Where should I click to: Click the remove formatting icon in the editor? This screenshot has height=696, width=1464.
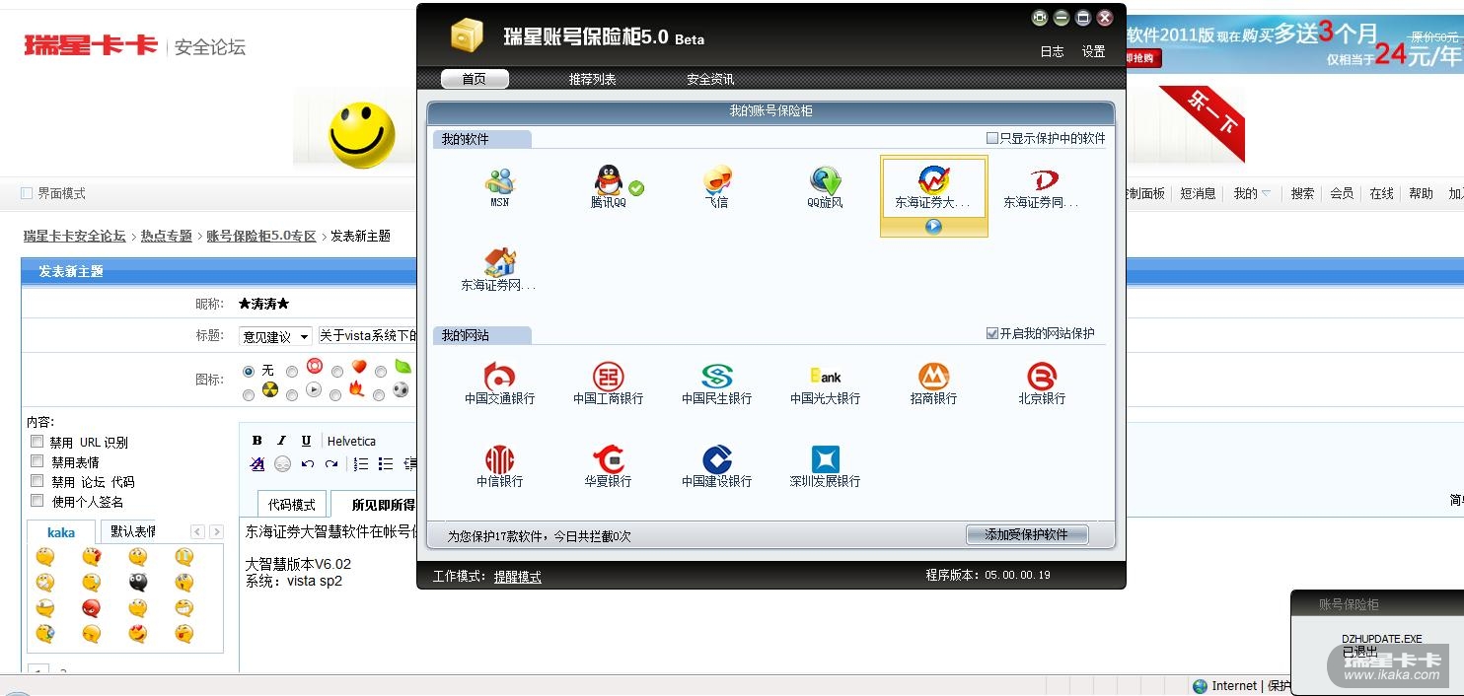coord(257,464)
